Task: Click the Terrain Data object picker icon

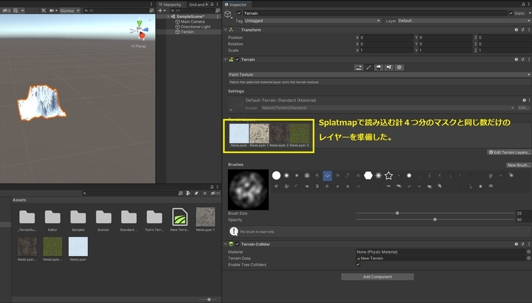Action: point(528,258)
